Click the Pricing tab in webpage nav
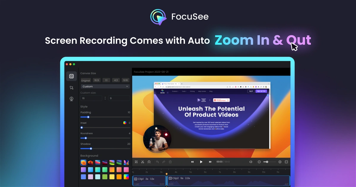 pos(192,91)
